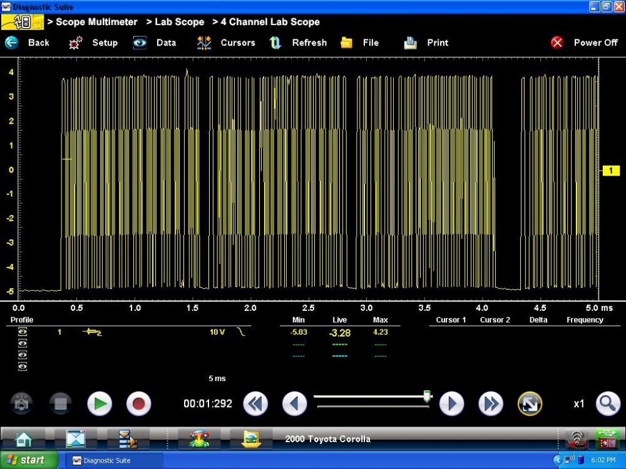Click the Print icon
Viewport: 626px width, 469px height.
[410, 43]
